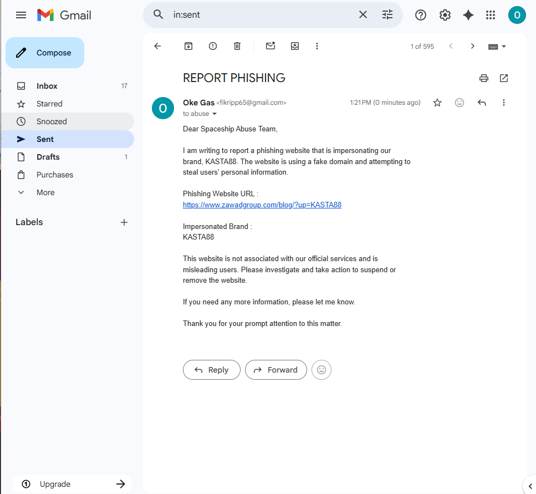The height and width of the screenshot is (494, 536).
Task: Expand the More folders list
Action: 68,193
